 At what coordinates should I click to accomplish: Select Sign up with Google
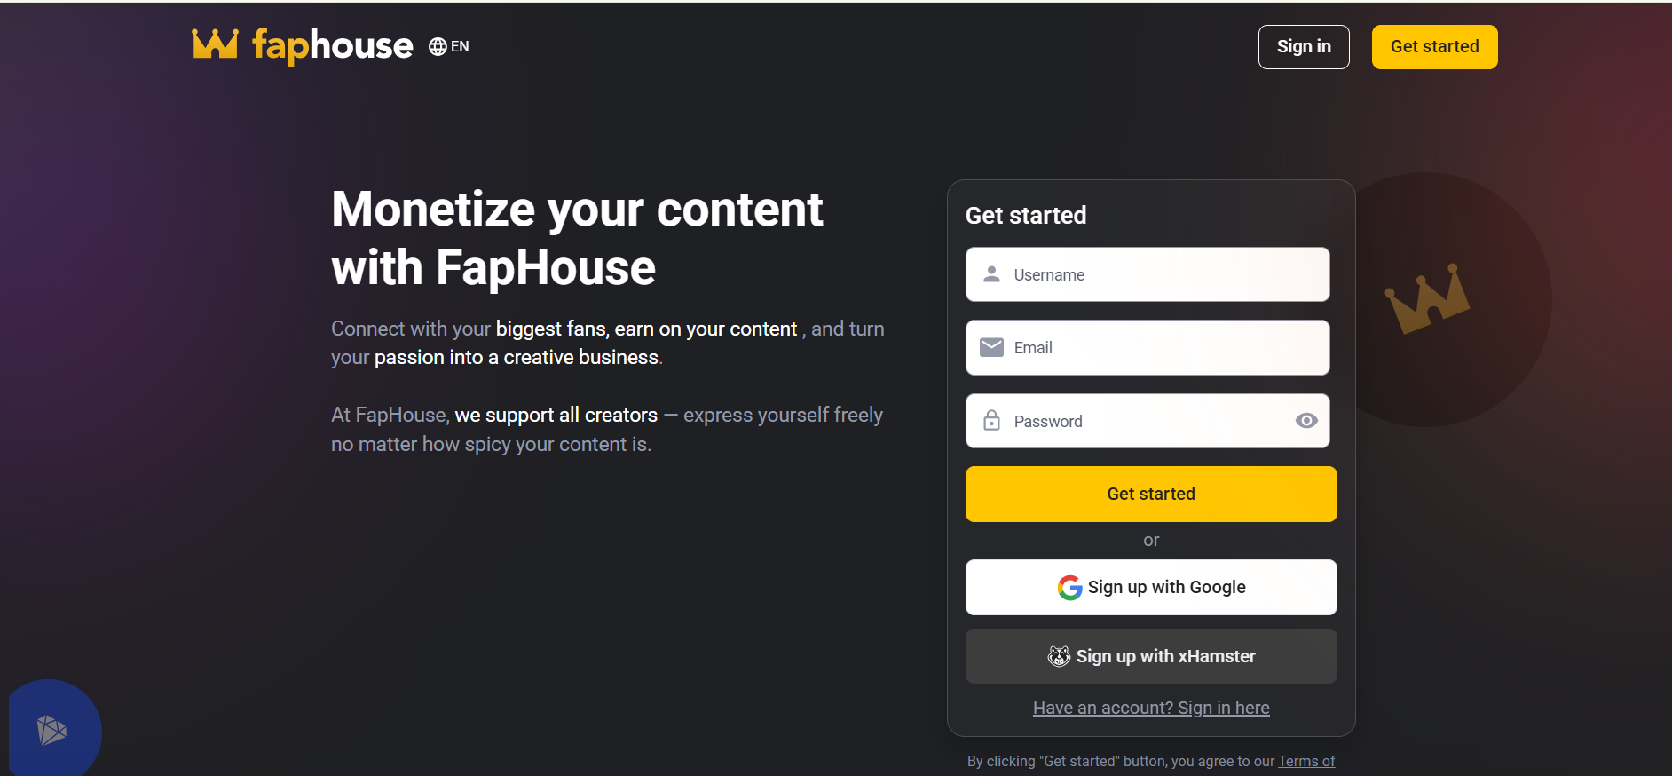pyautogui.click(x=1151, y=587)
